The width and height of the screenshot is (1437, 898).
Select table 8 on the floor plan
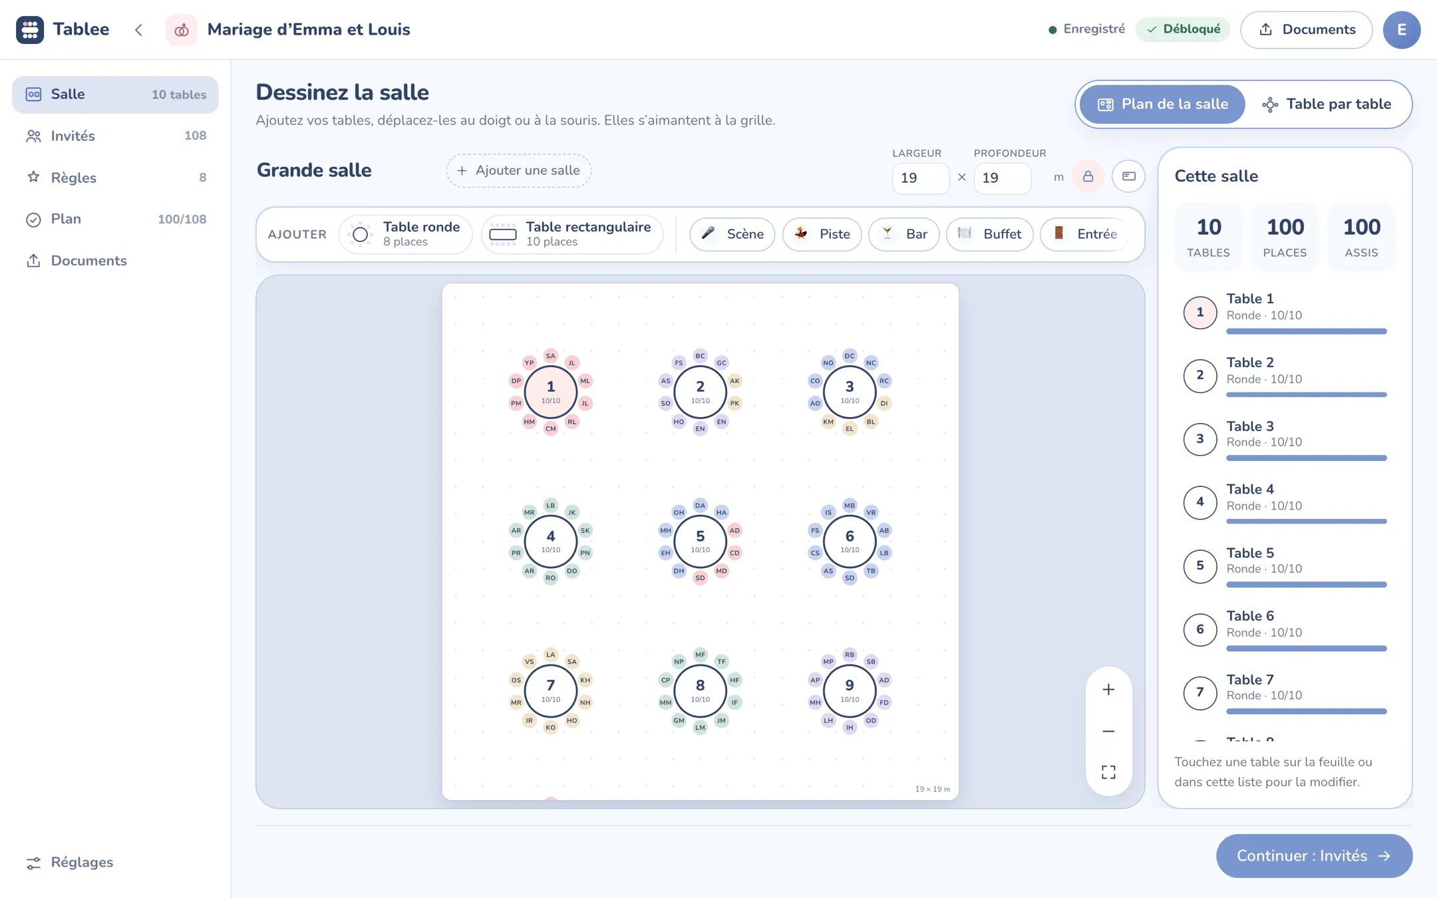pyautogui.click(x=700, y=691)
